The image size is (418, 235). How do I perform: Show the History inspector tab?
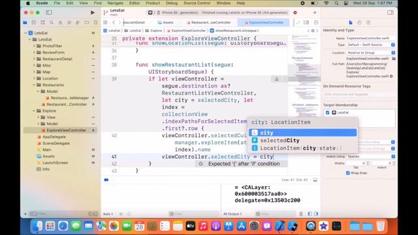[x=359, y=23]
